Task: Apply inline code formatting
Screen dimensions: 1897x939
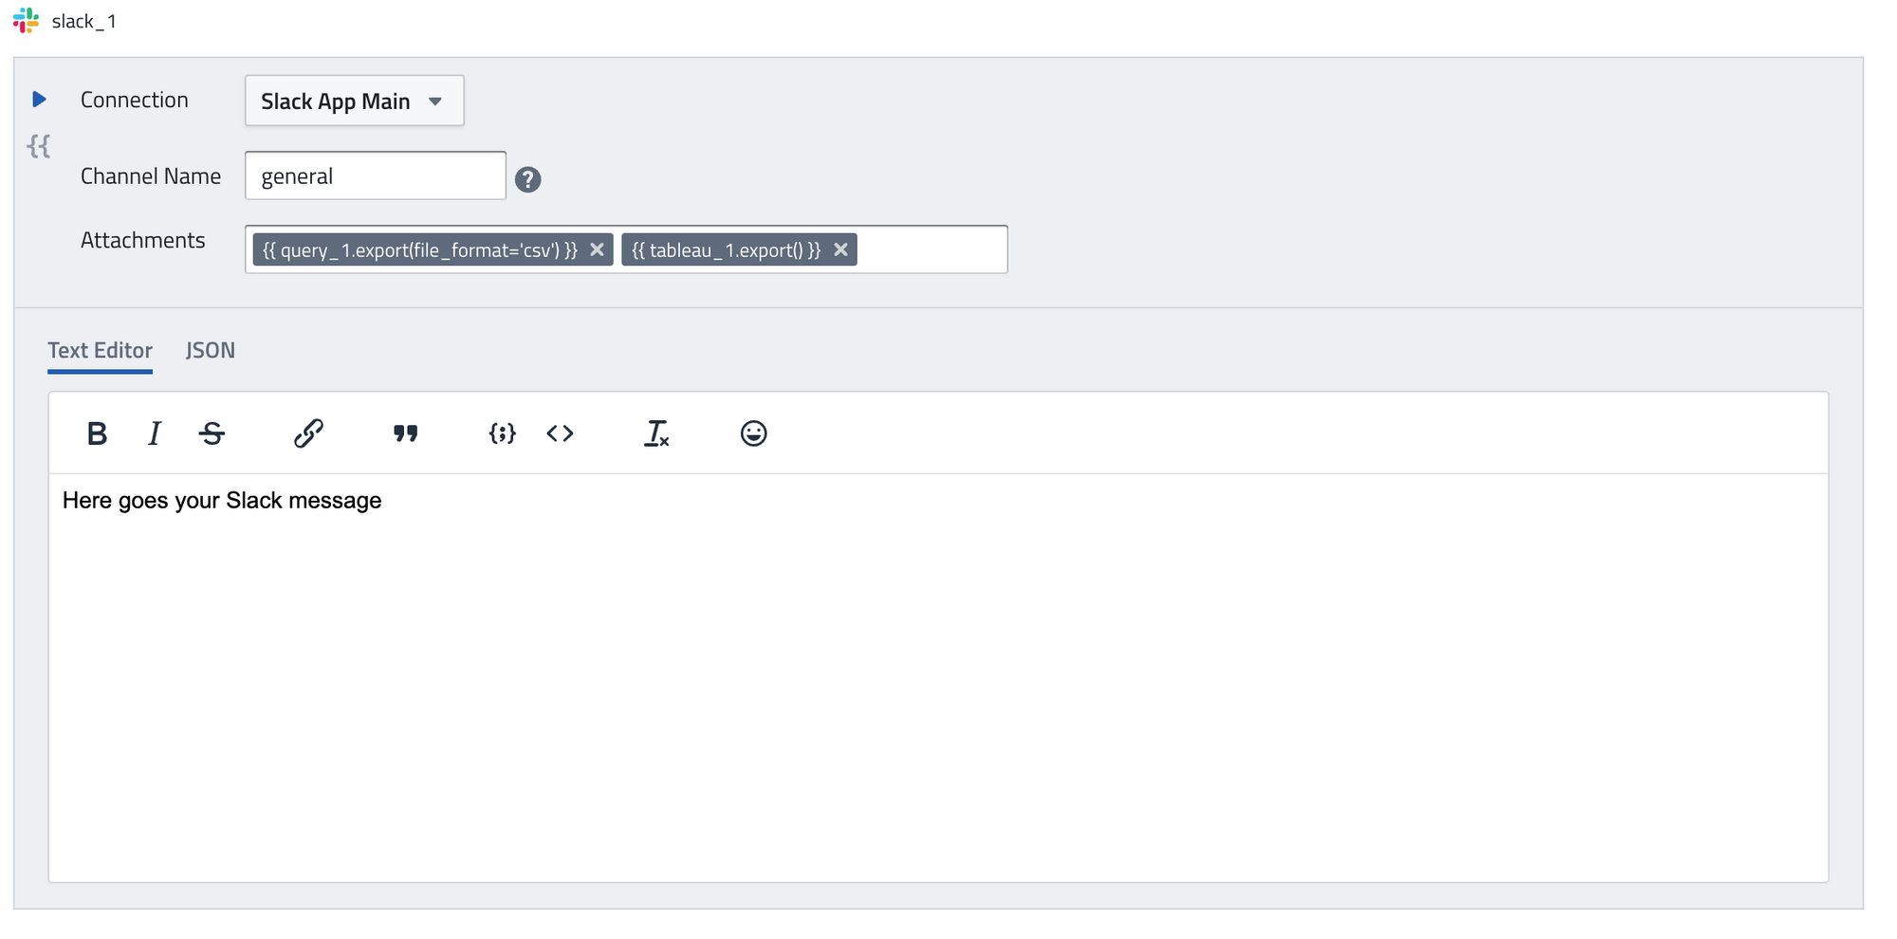Action: (x=560, y=433)
